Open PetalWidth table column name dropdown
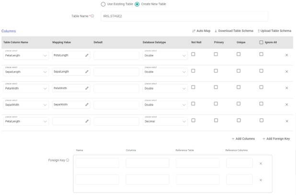The width and height of the screenshot is (296, 195). click(26, 88)
